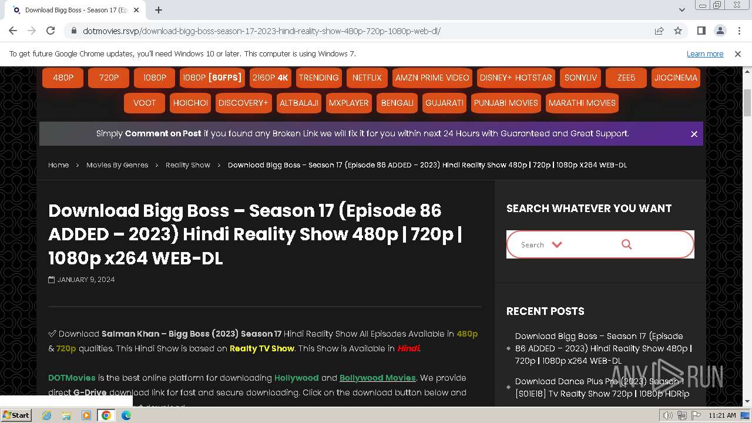Click the site lock icon

pos(73,31)
